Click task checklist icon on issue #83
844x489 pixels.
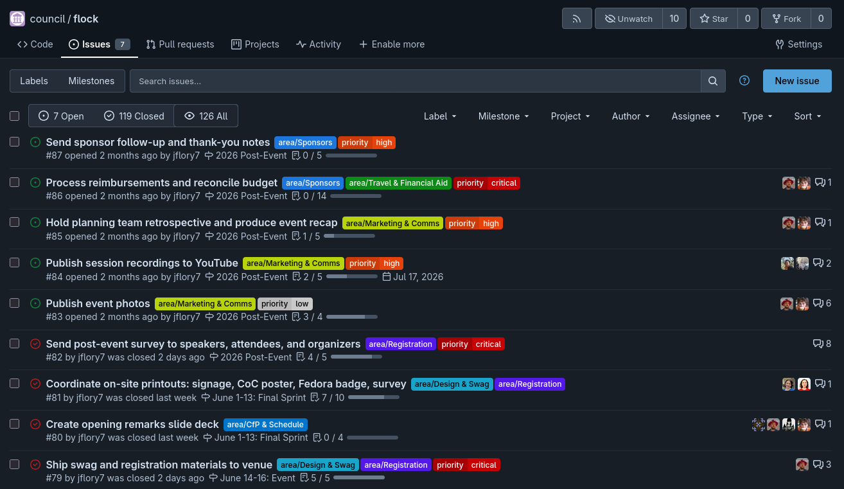tap(296, 317)
